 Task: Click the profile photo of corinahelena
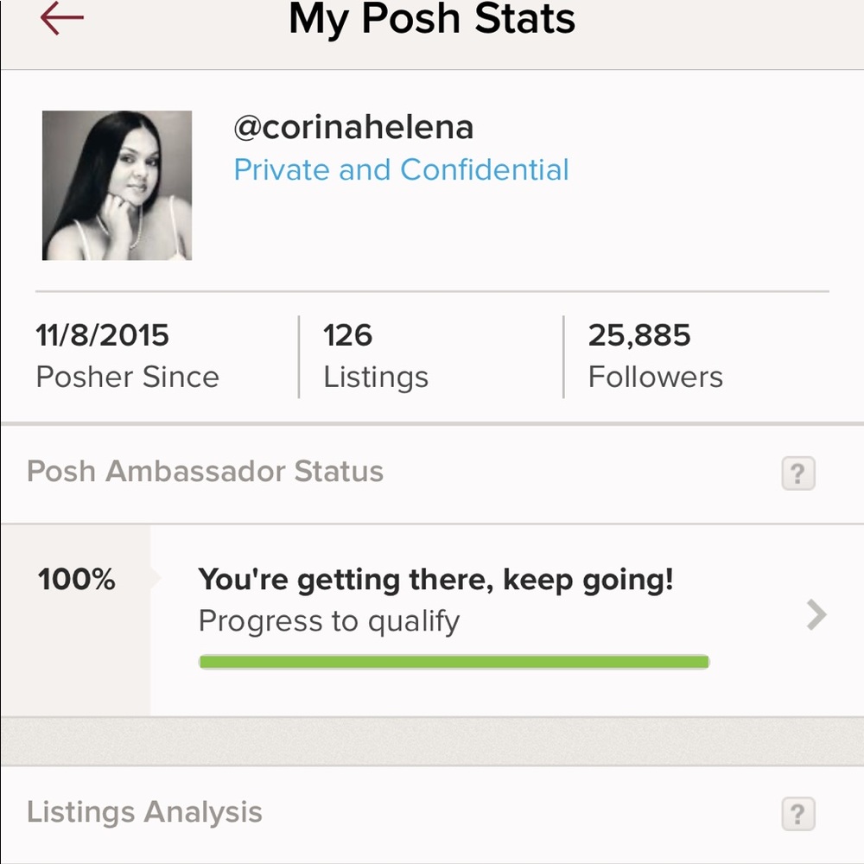click(117, 186)
